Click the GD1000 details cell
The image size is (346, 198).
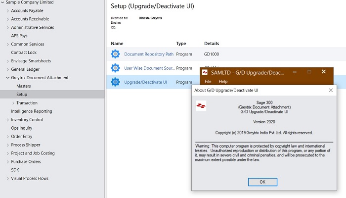[x=212, y=54]
